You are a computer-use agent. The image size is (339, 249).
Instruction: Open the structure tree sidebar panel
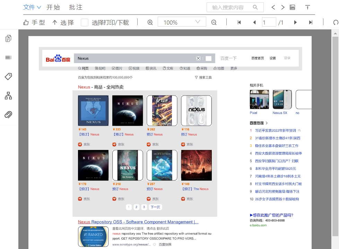(8, 96)
